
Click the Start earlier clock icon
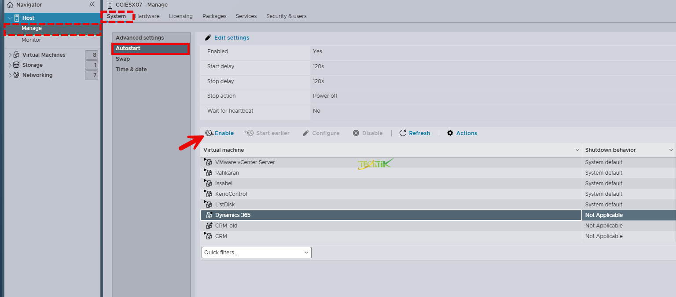tap(250, 133)
